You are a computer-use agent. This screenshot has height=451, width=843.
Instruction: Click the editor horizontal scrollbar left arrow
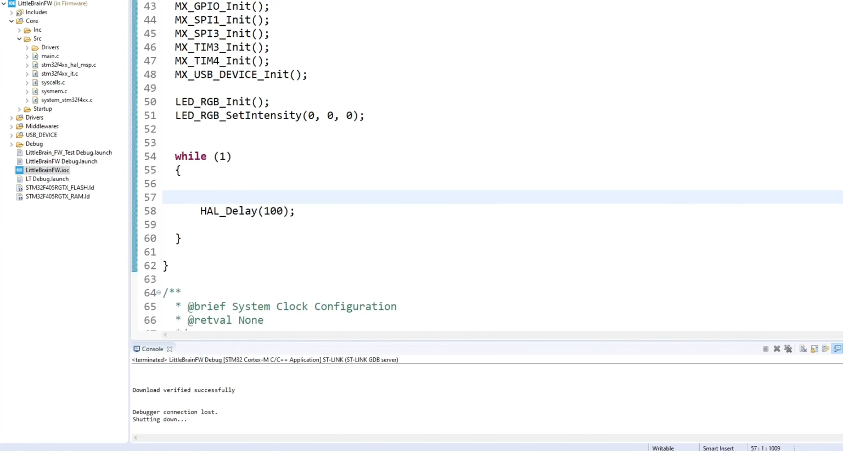(x=165, y=335)
